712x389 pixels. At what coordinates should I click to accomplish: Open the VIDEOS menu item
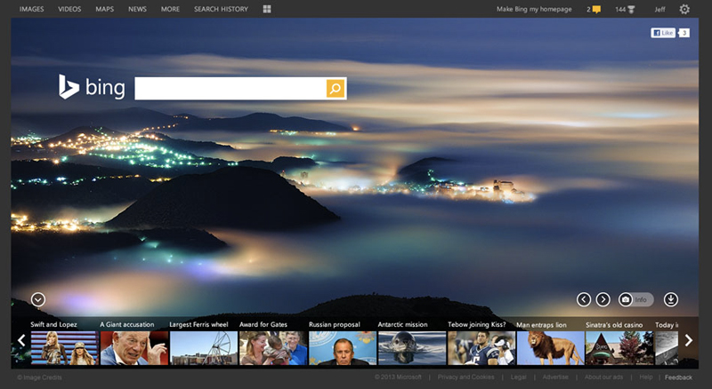[x=69, y=9]
